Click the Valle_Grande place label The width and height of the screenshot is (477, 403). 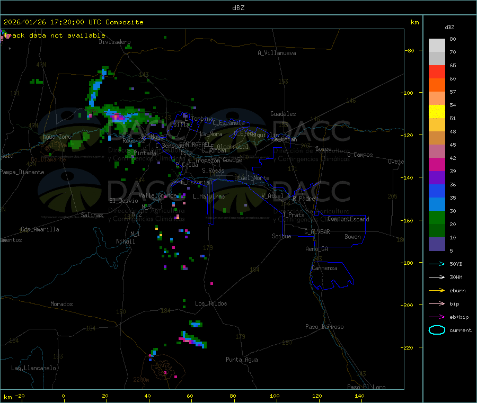157,195
